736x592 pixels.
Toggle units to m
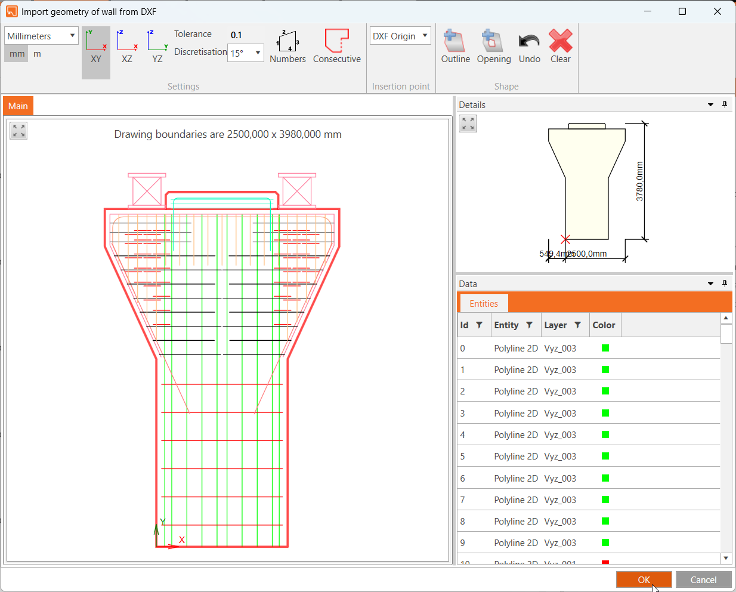[37, 54]
